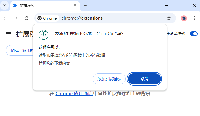Click the puzzle piece tab favicon

[x=15, y=5]
